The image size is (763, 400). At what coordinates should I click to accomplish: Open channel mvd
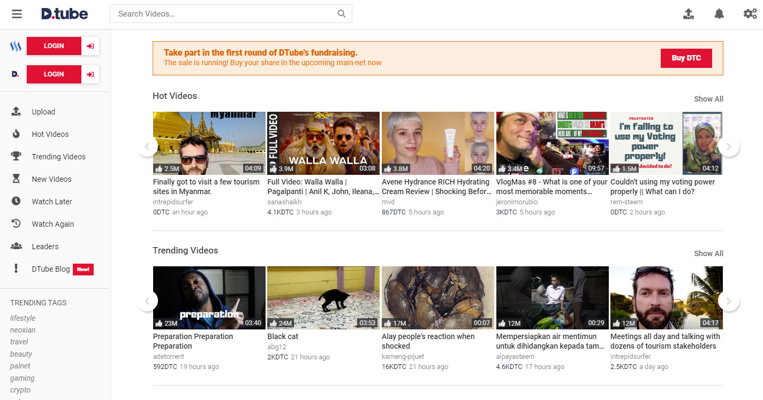388,202
